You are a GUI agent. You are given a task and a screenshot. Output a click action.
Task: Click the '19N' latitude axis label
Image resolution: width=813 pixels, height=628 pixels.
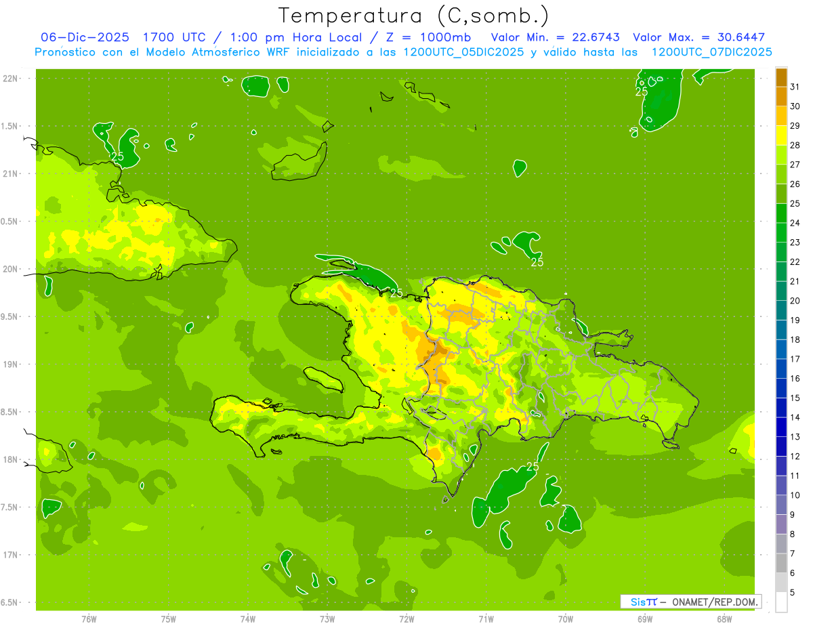(11, 364)
